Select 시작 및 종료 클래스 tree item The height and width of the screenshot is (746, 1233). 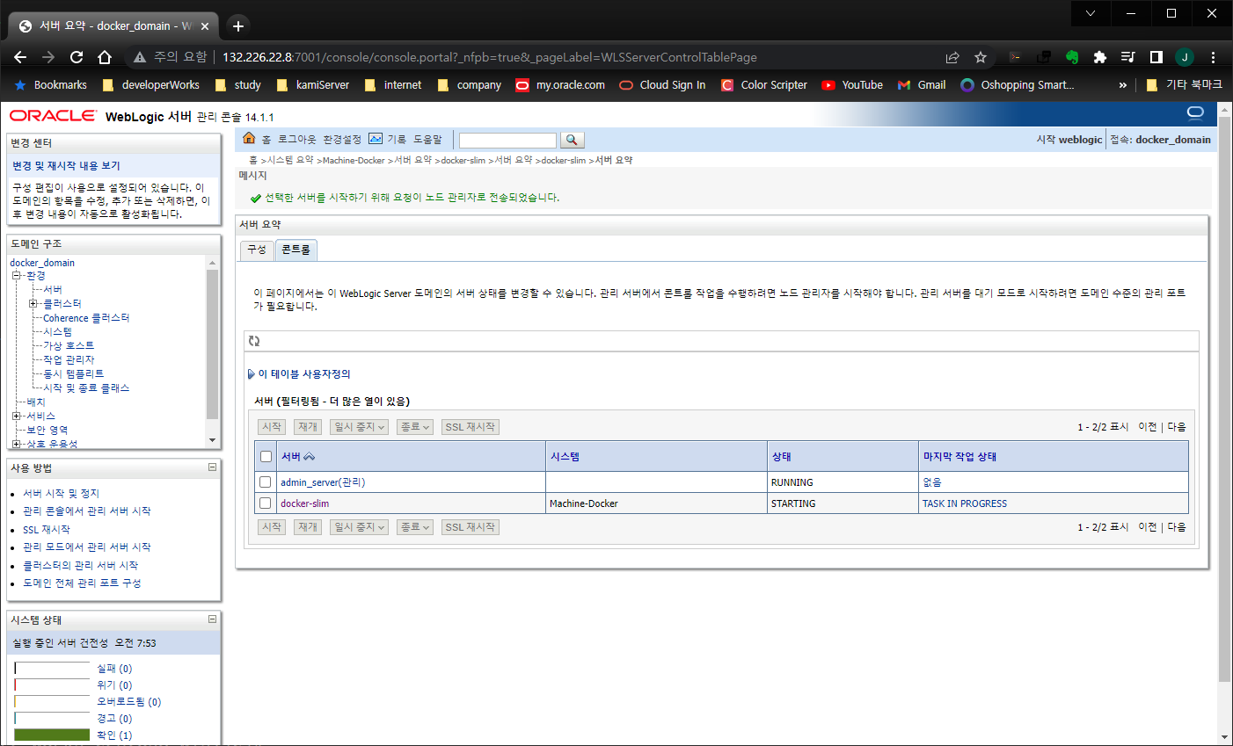pos(86,388)
